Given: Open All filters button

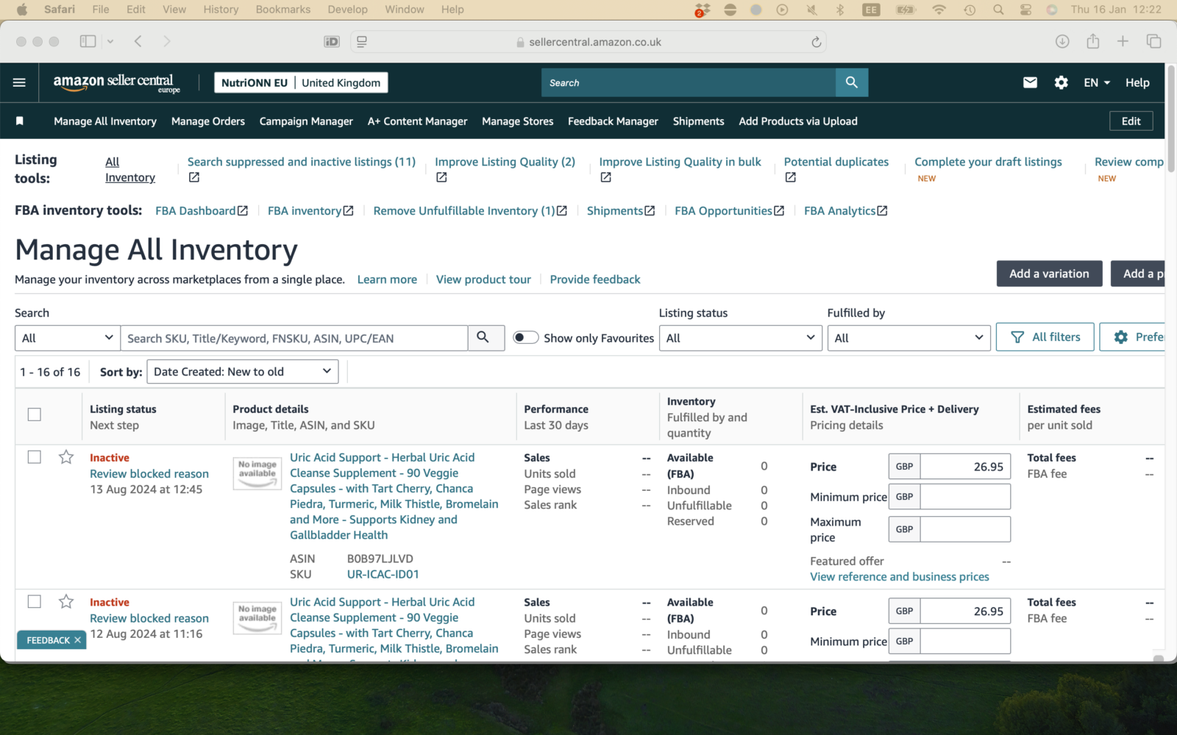Looking at the screenshot, I should point(1045,337).
